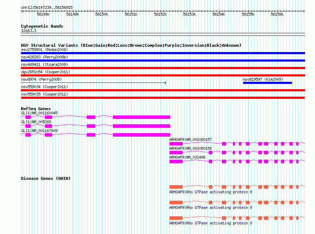Screen dimensions: 315x234
Task: Click the 56152k ruler tick label
Action: (160, 15)
